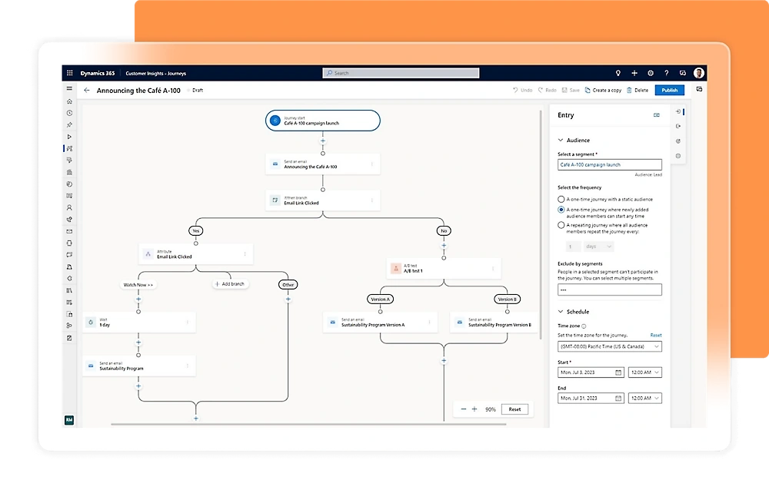
Task: Click the Select a segment field
Action: [x=610, y=164]
